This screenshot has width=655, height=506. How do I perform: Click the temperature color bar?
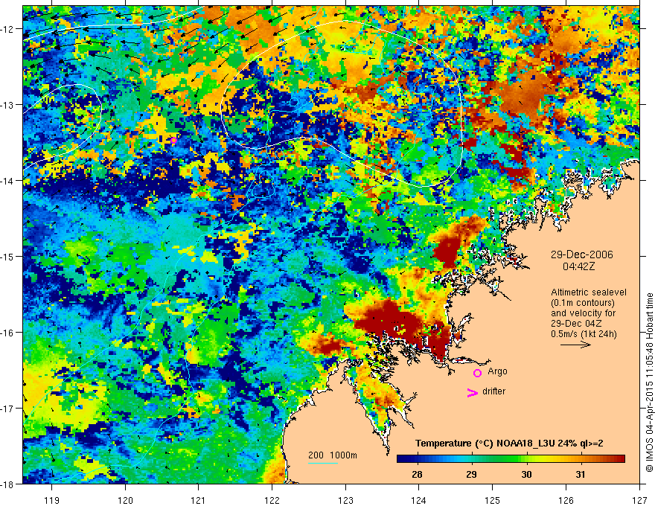(x=511, y=459)
